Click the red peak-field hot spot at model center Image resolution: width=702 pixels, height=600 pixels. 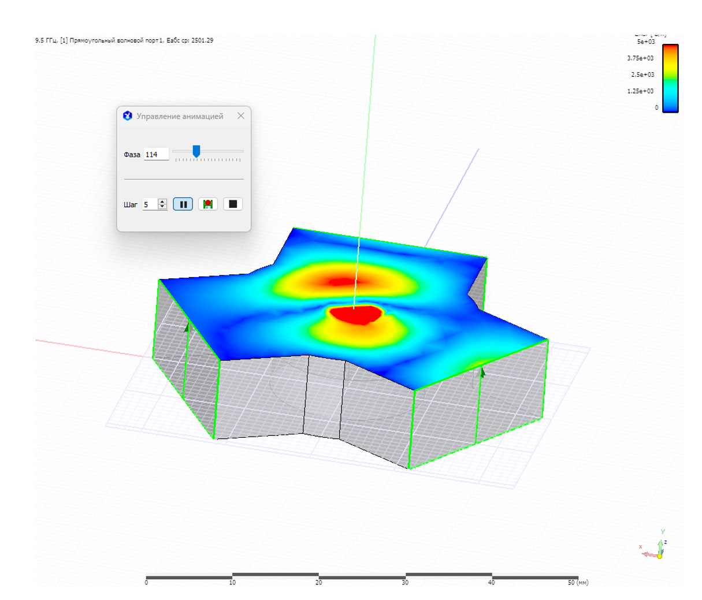click(x=355, y=315)
